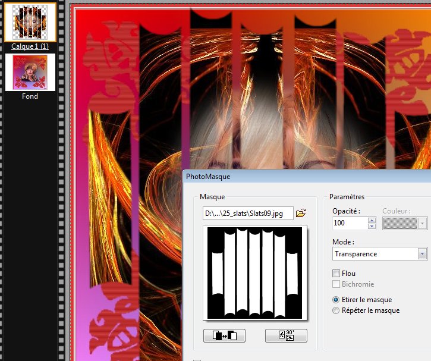This screenshot has width=431, height=361.
Task: Increase Opacité with the up arrow
Action: pyautogui.click(x=372, y=220)
